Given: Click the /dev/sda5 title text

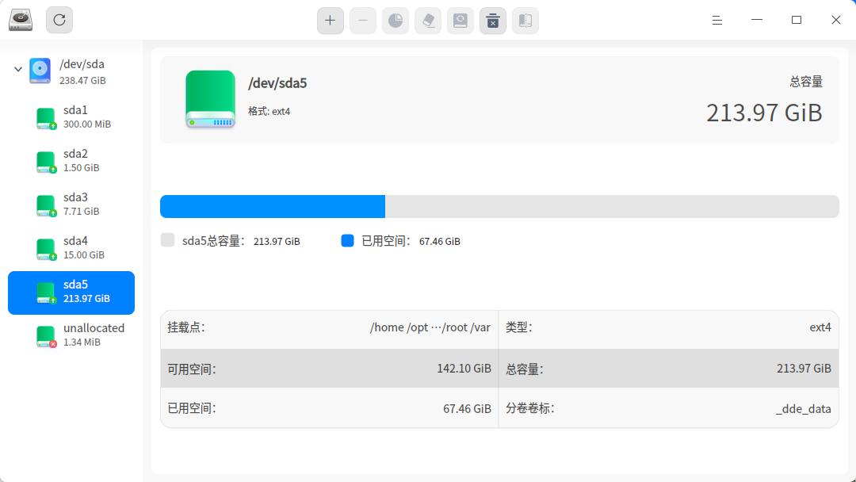Looking at the screenshot, I should pyautogui.click(x=277, y=83).
